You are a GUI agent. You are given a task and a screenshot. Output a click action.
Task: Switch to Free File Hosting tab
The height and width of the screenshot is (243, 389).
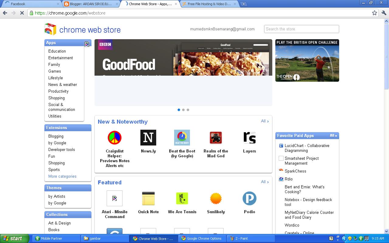point(209,4)
